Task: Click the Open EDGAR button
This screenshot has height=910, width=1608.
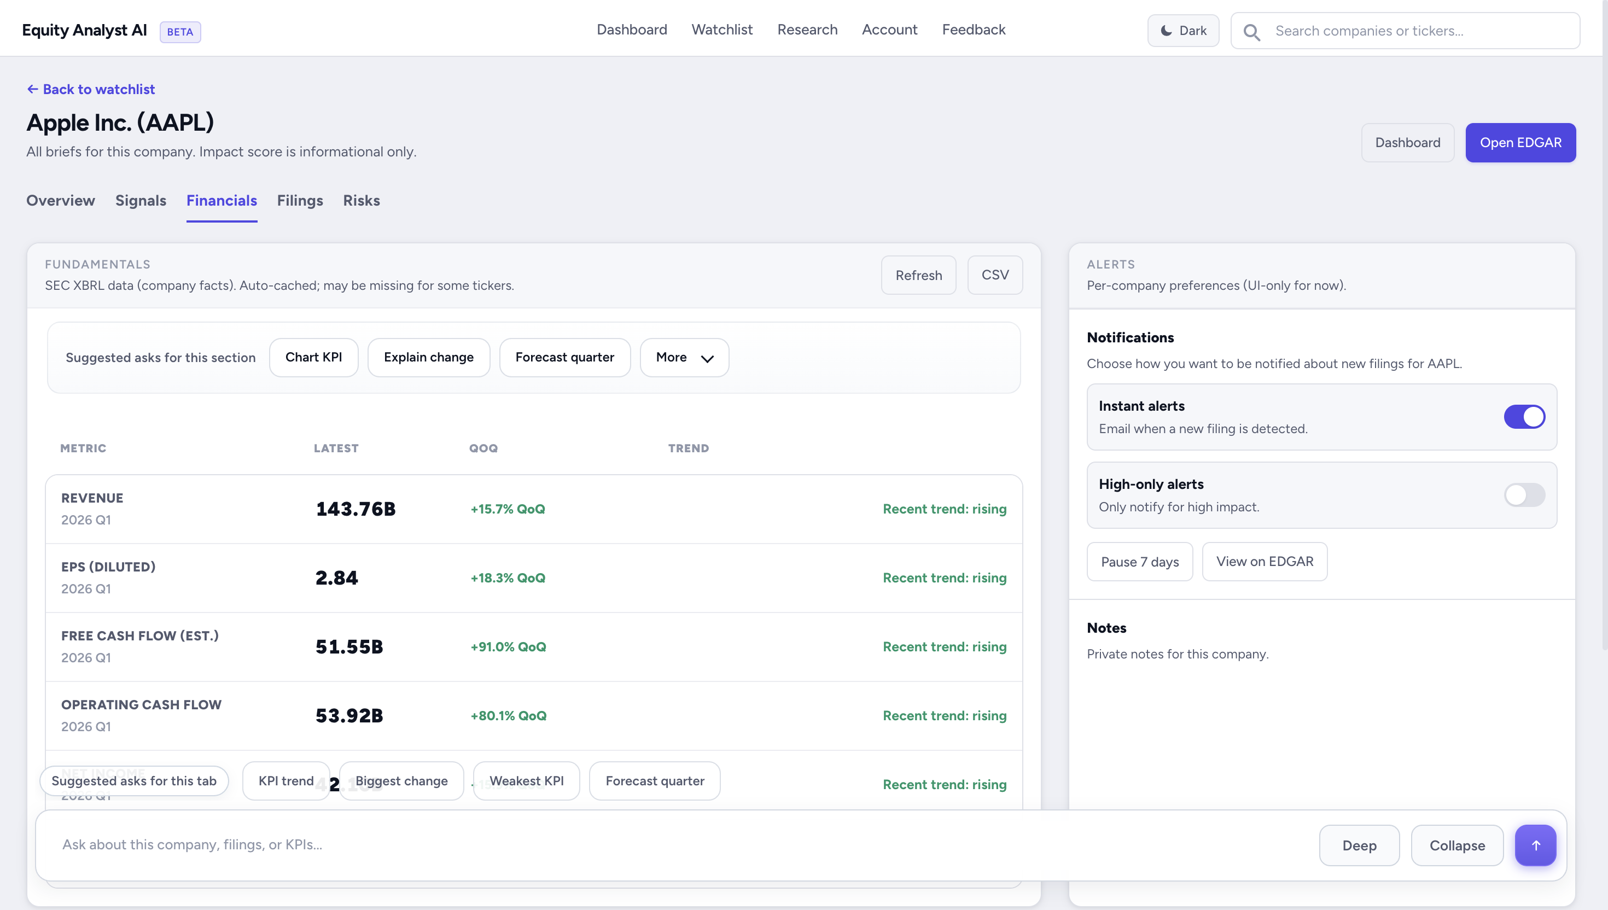Action: tap(1520, 143)
